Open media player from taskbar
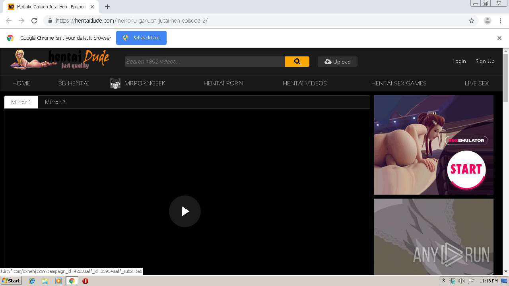Image resolution: width=509 pixels, height=286 pixels. click(58, 281)
